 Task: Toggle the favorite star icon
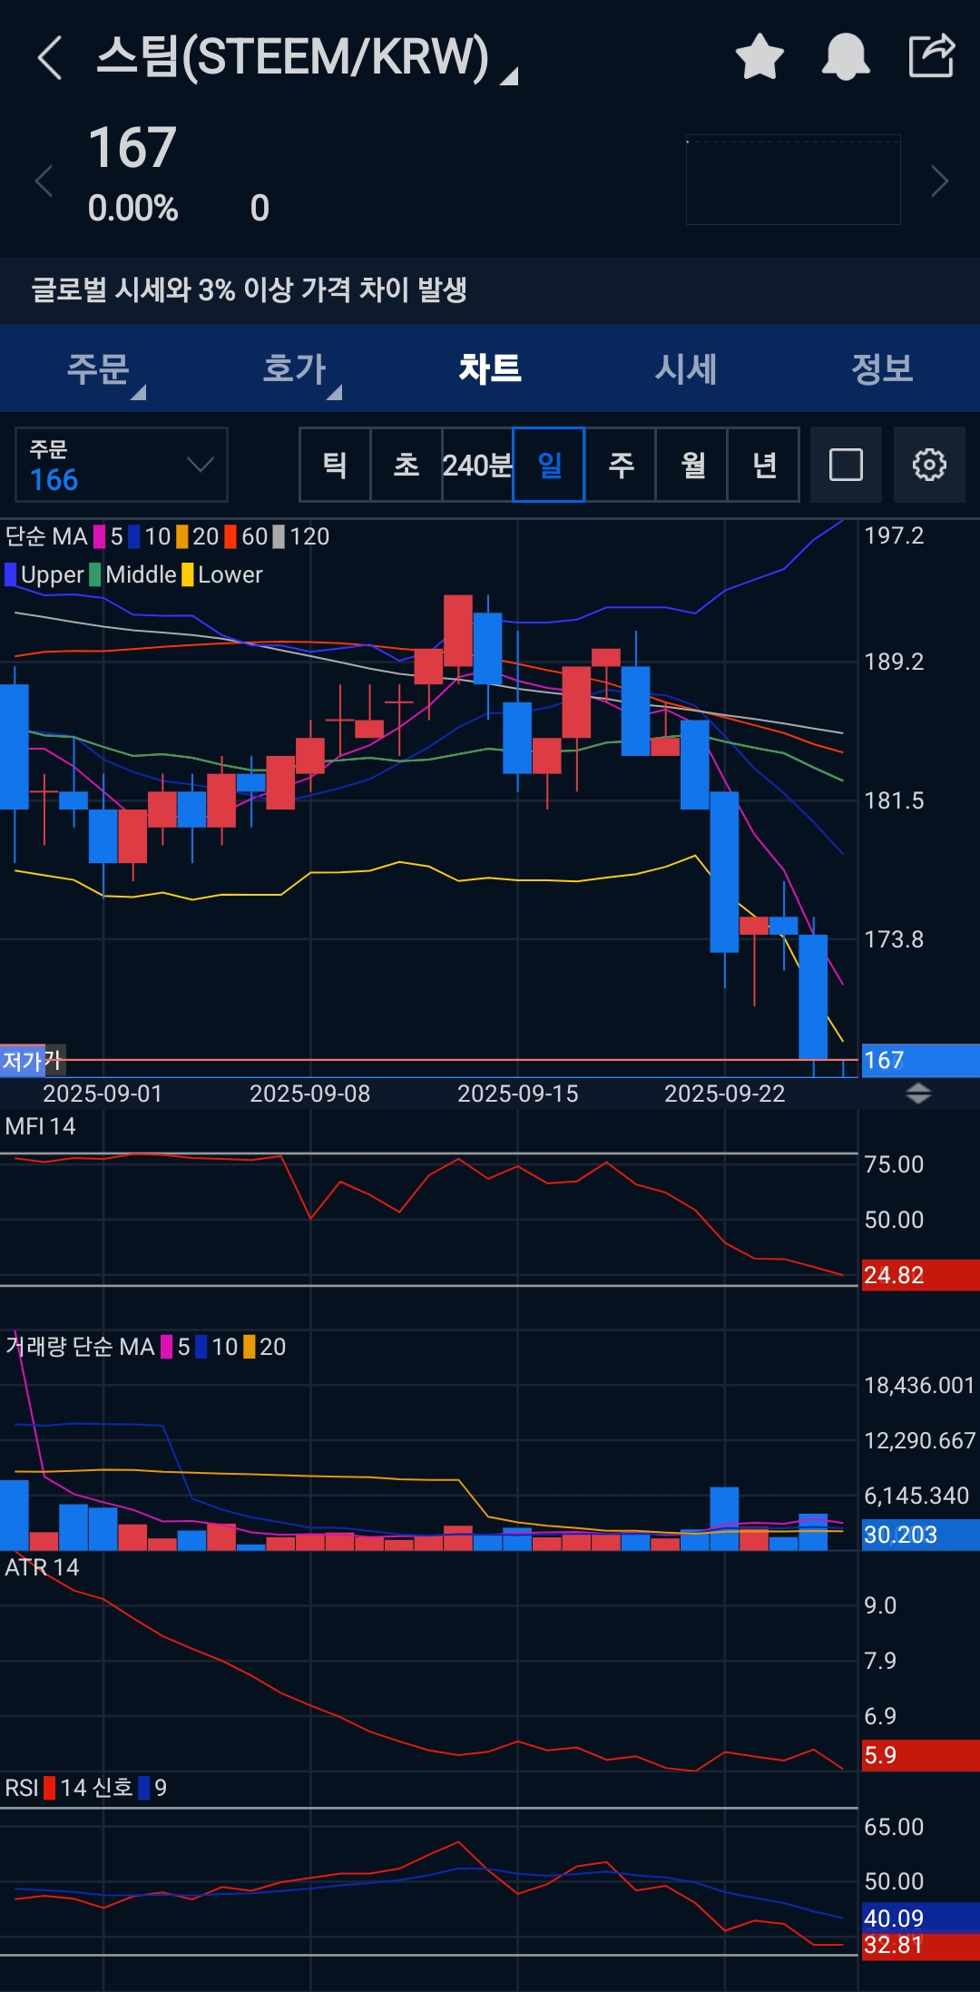click(759, 57)
